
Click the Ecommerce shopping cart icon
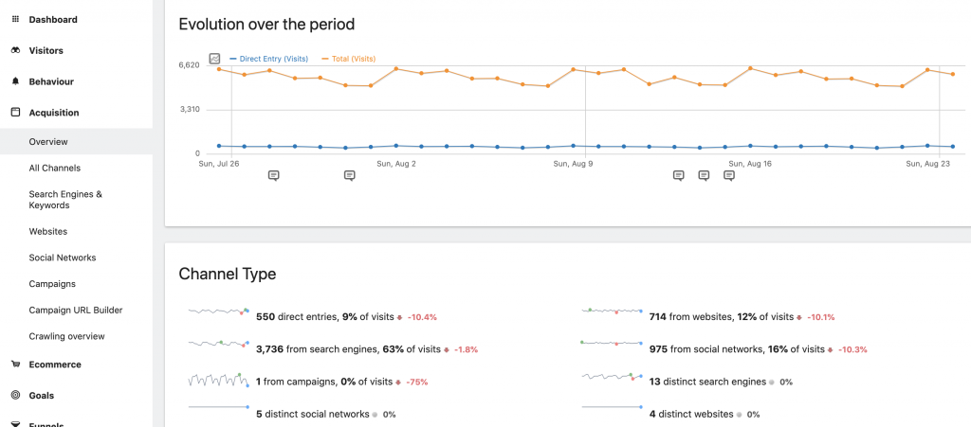[15, 365]
